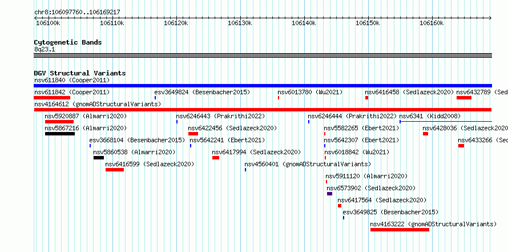
Task: Select the red bar under nsv6417994
Action: pyautogui.click(x=216, y=158)
